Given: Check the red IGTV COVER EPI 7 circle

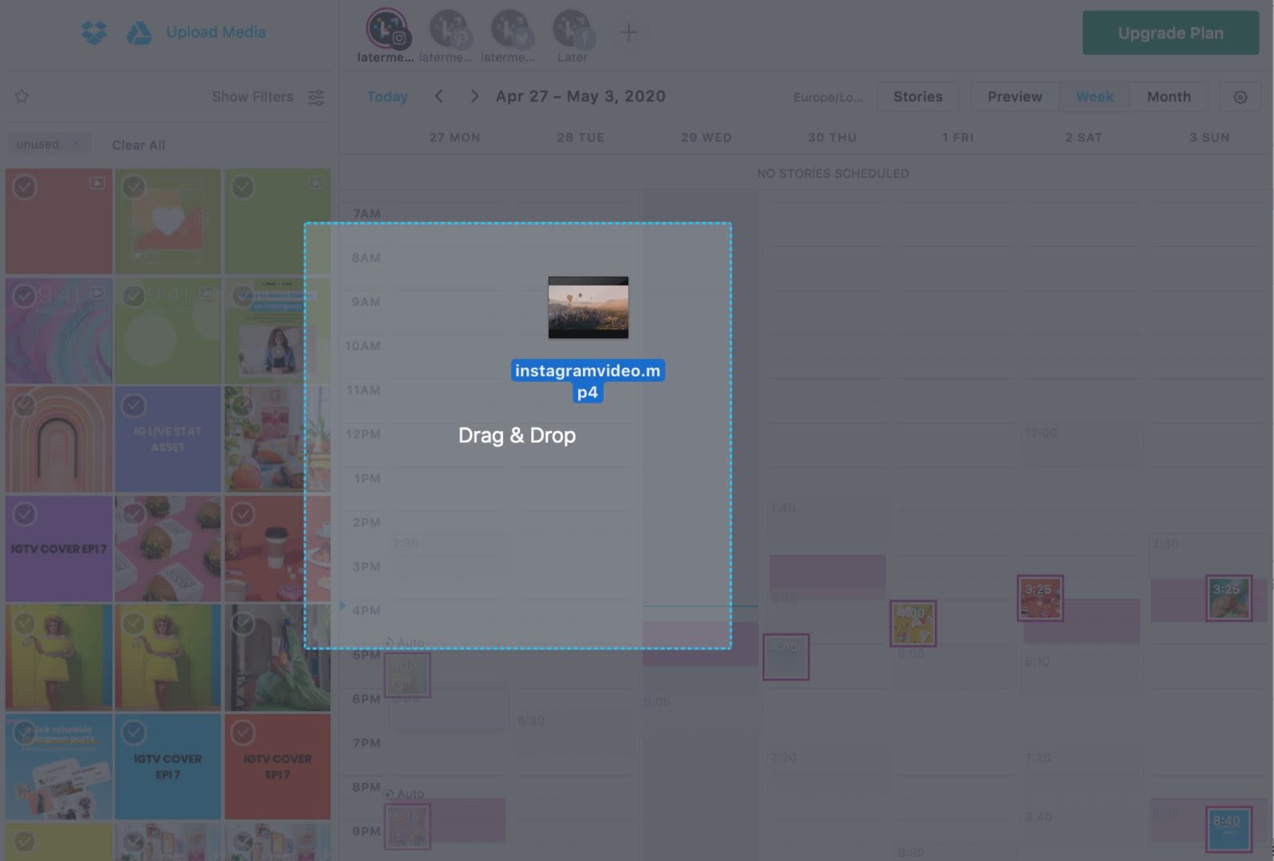Looking at the screenshot, I should pos(243,732).
